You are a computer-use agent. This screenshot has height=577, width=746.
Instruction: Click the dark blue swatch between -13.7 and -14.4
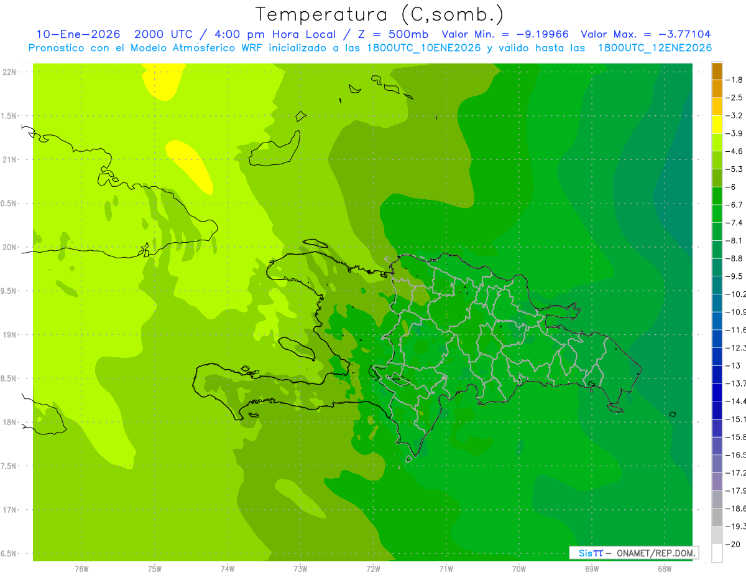pos(717,392)
